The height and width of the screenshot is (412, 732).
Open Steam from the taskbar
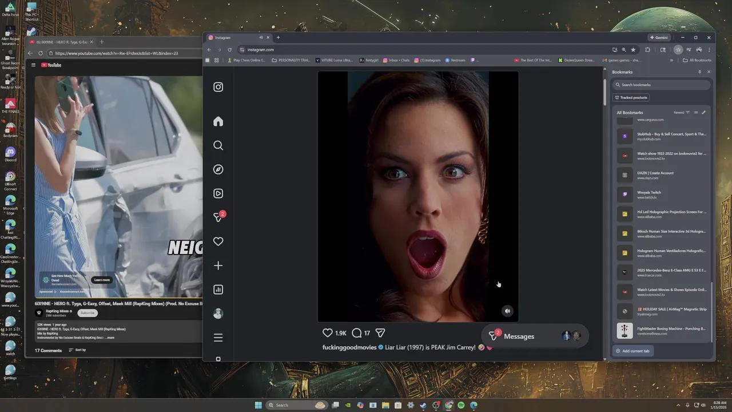pyautogui.click(x=423, y=405)
